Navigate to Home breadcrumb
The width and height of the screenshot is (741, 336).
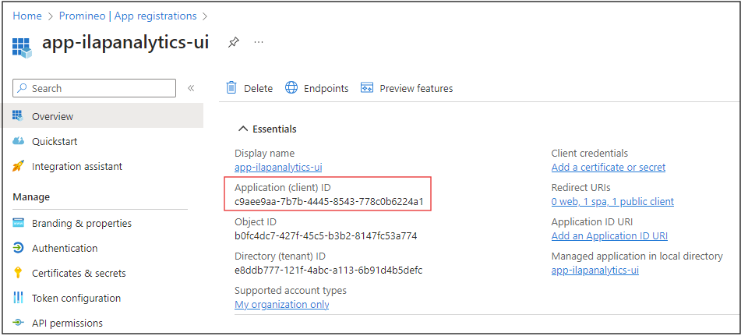tap(27, 16)
